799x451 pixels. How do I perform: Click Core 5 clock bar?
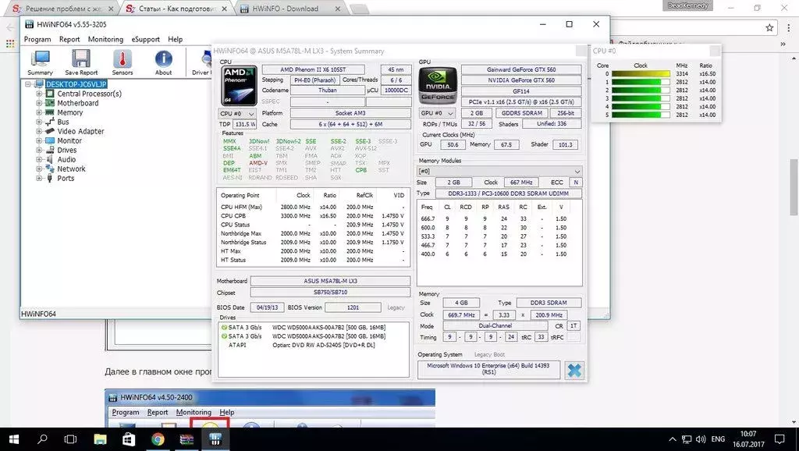coord(641,115)
